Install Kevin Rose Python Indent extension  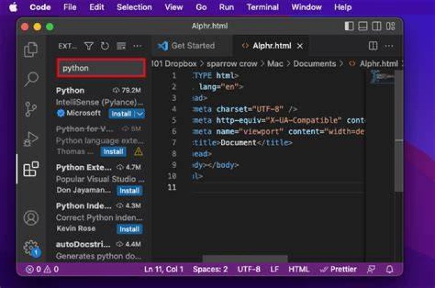129,229
